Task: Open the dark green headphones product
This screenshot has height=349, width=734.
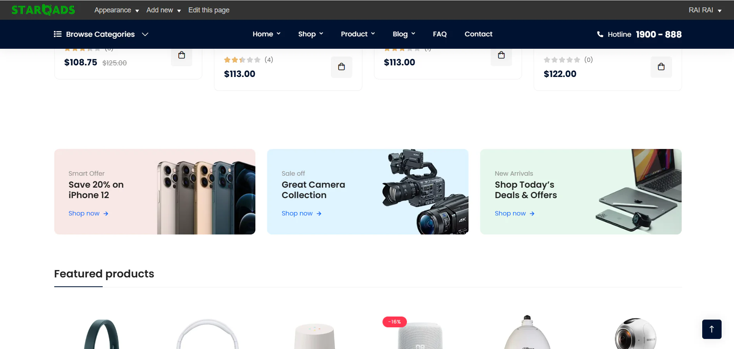Action: pyautogui.click(x=102, y=334)
